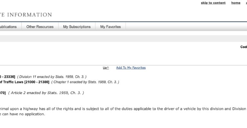247x128 pixels.
Task: Click the cut-off link right of home
Action: point(246,3)
